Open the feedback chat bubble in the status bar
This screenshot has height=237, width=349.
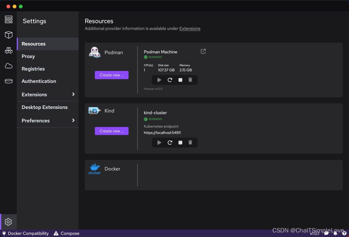(x=326, y=233)
